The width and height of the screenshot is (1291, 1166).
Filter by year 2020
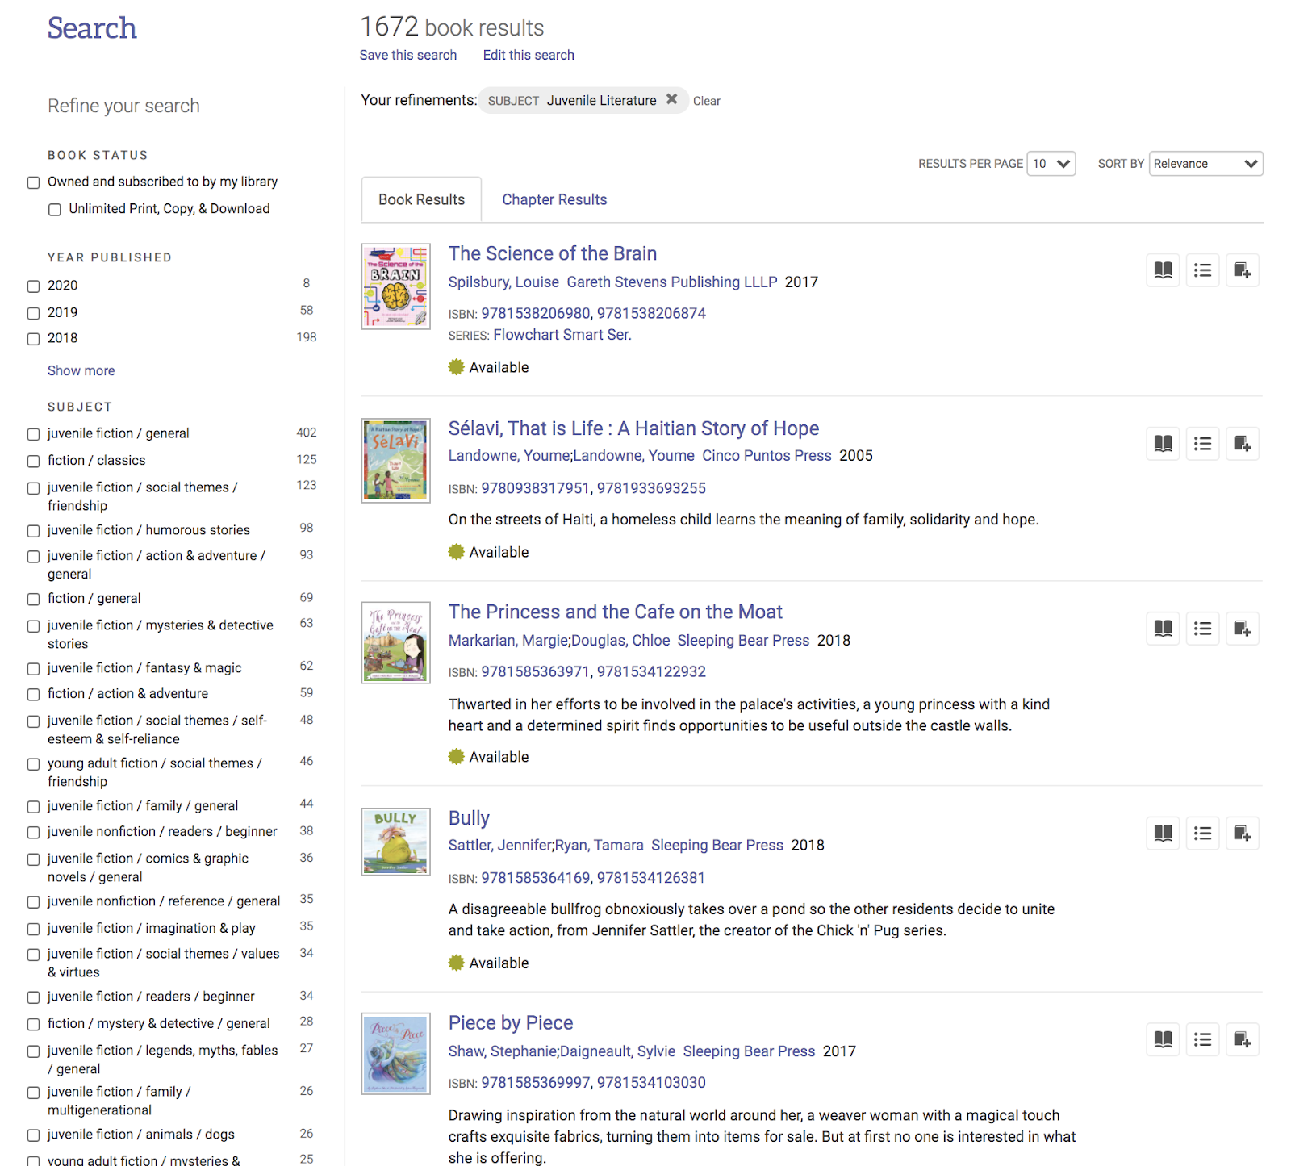[x=34, y=286]
